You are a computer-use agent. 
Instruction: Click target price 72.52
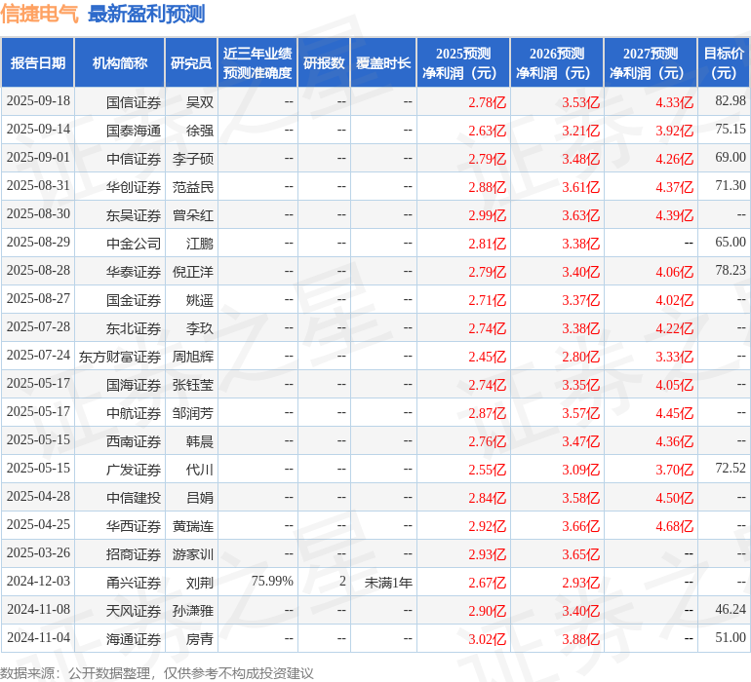coord(731,468)
